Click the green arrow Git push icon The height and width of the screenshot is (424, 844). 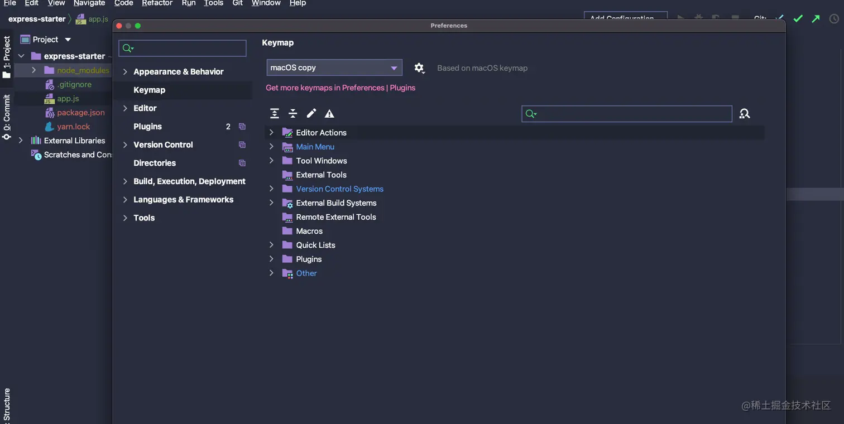click(816, 18)
